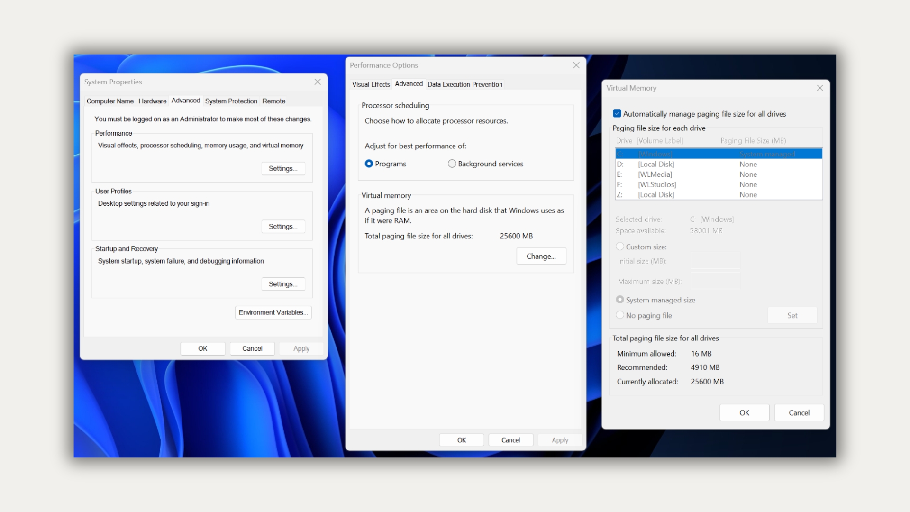This screenshot has height=512, width=910.
Task: Open the Hardware tab in System Properties
Action: 153,101
